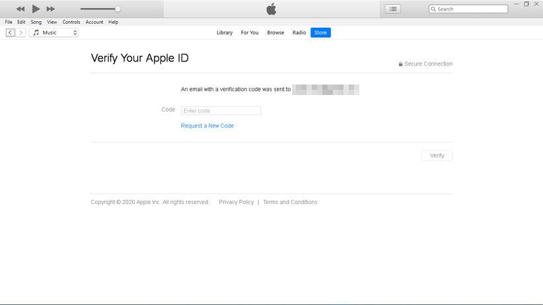Click the Enter code input field

tap(221, 111)
